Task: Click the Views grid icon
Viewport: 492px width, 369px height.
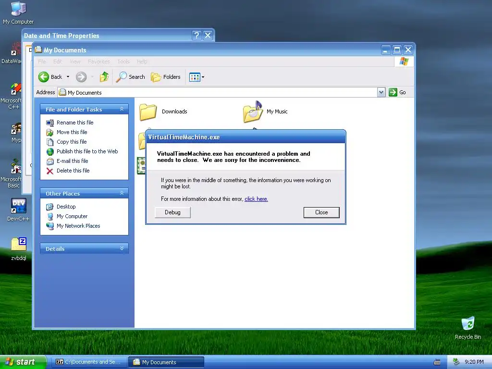Action: pyautogui.click(x=195, y=77)
